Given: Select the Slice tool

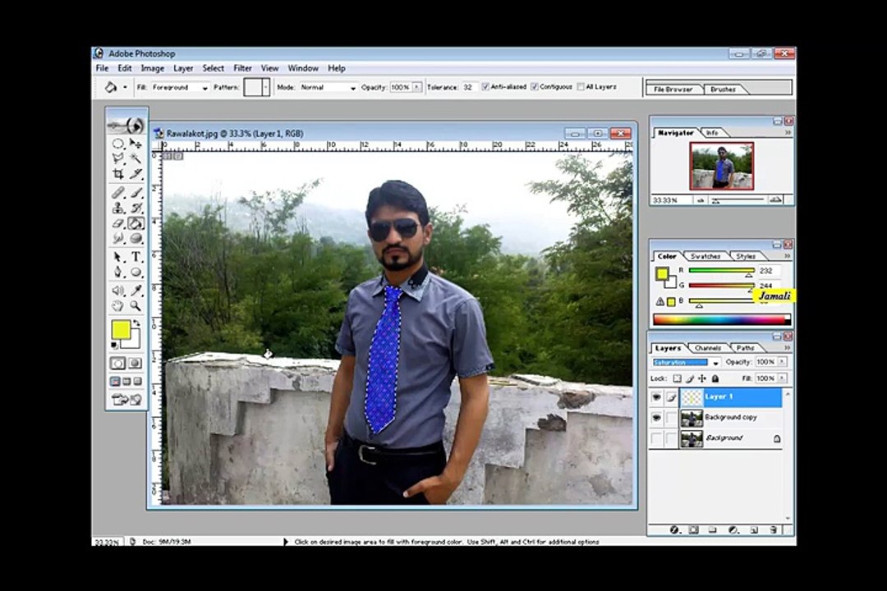Looking at the screenshot, I should click(136, 174).
